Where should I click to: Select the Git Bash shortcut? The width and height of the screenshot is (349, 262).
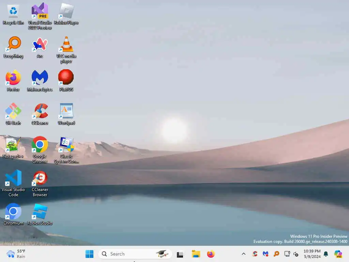[x=13, y=114]
